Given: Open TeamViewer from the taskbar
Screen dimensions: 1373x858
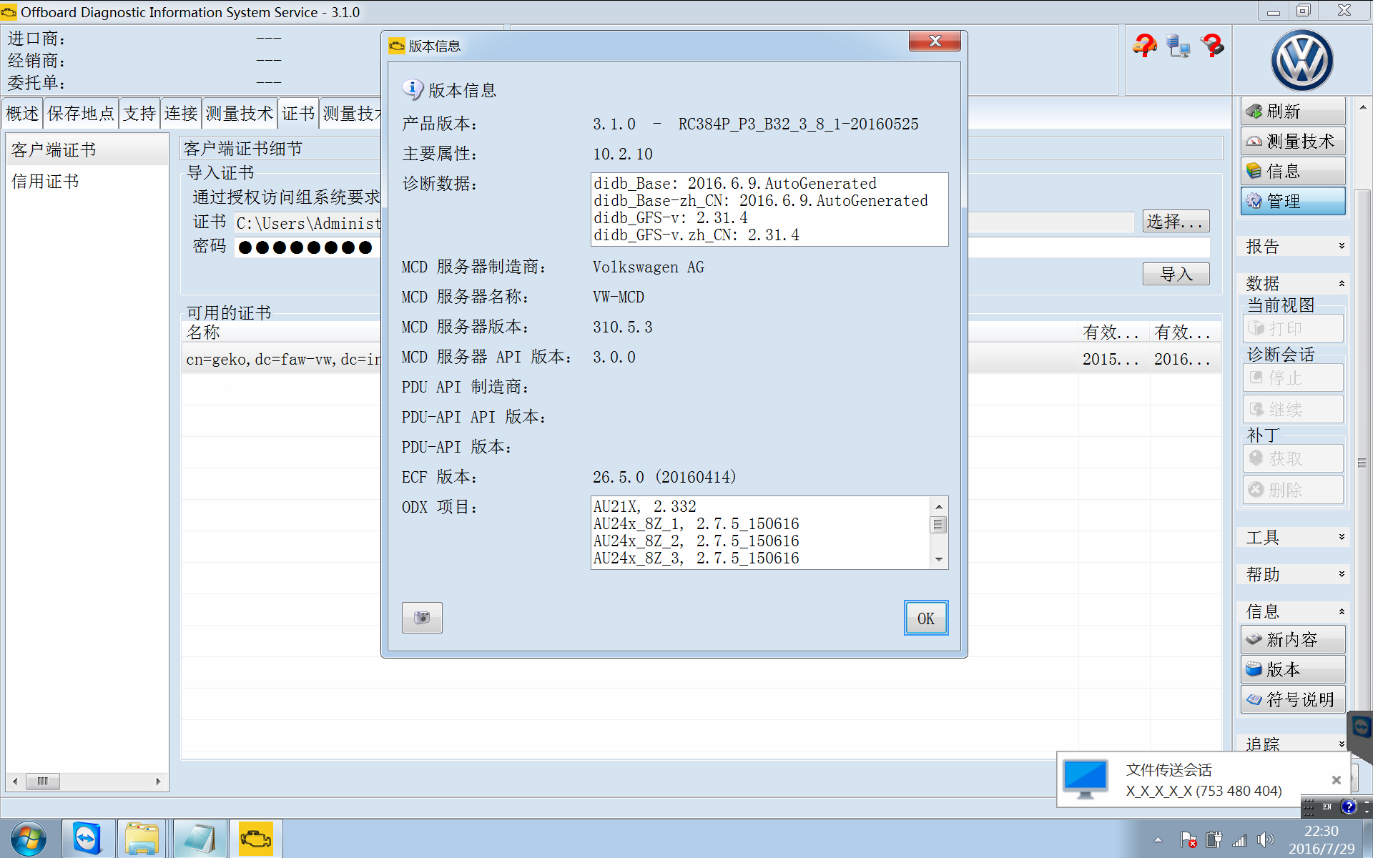Looking at the screenshot, I should [87, 838].
